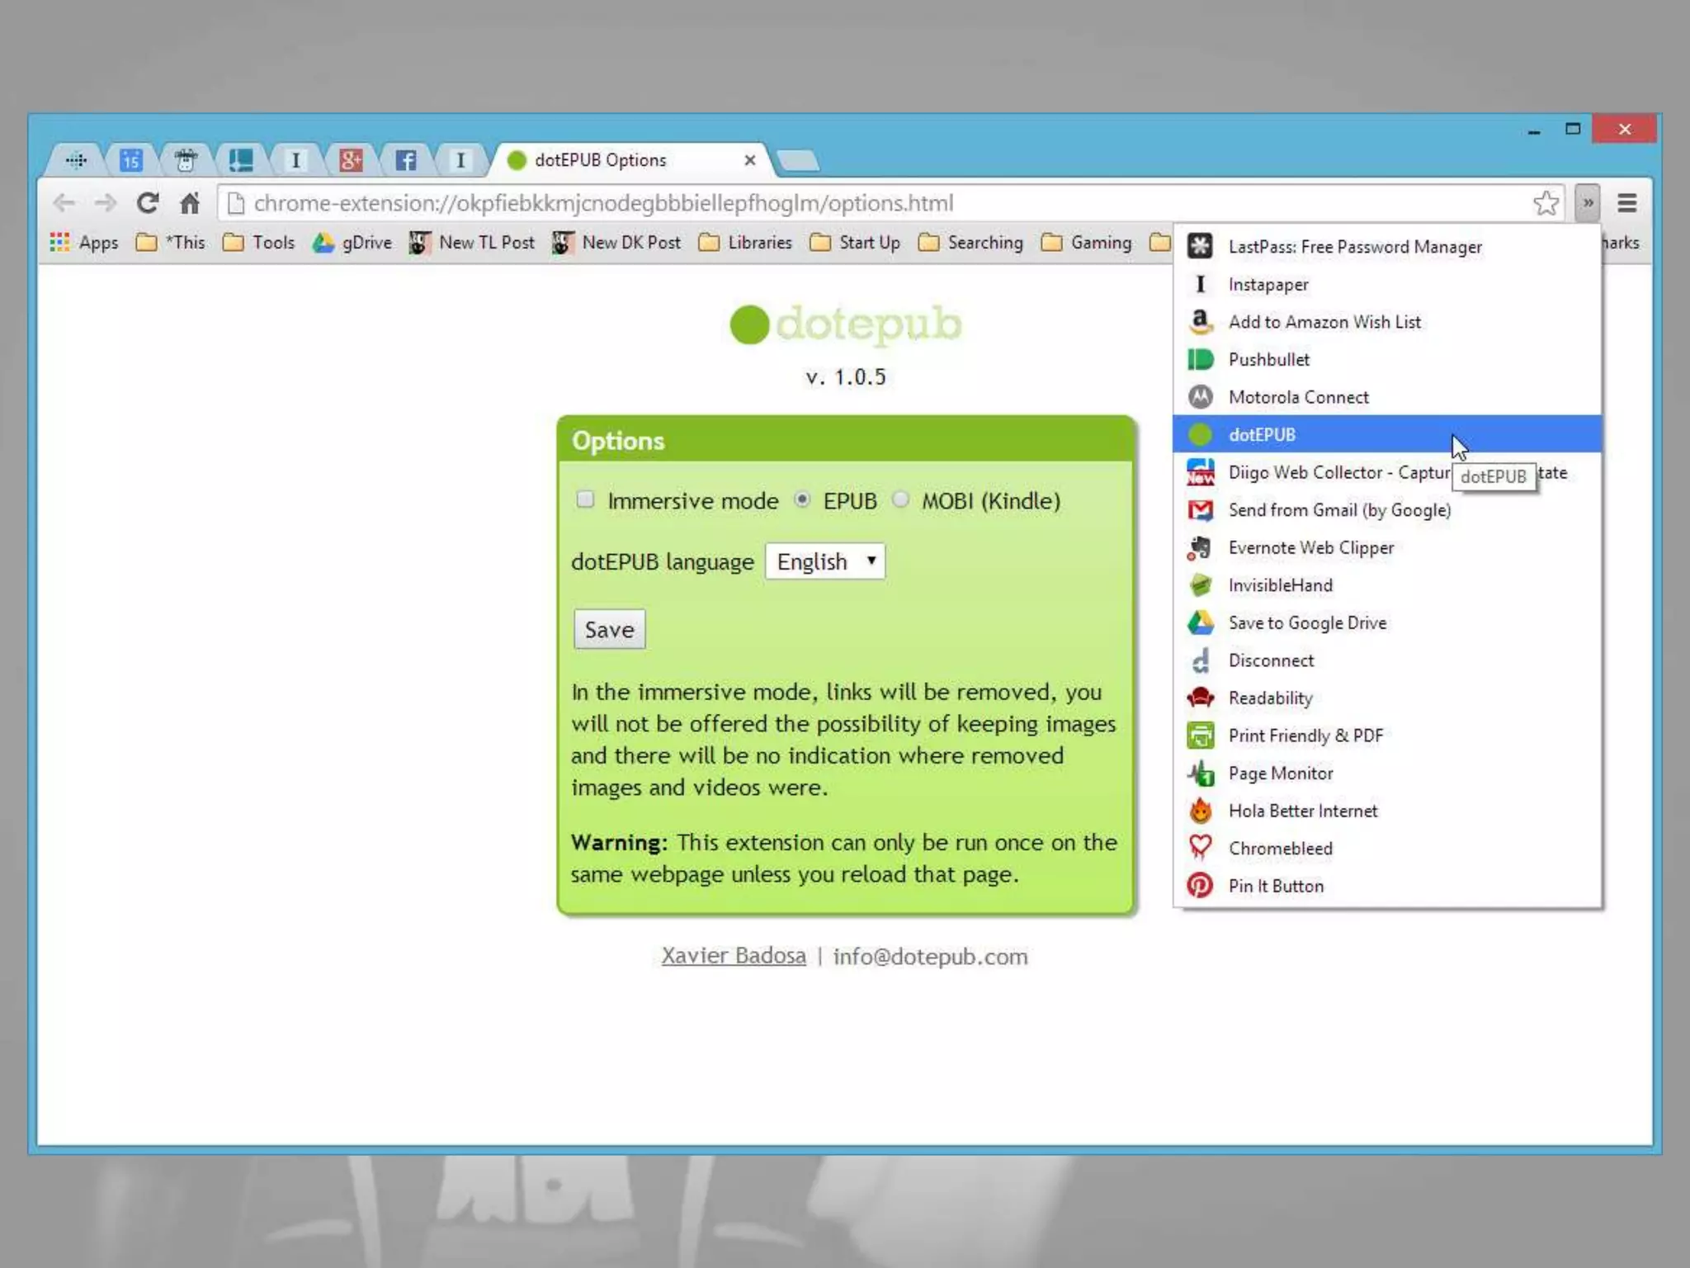
Task: Enable the Immersive mode checkbox
Action: pyautogui.click(x=585, y=499)
